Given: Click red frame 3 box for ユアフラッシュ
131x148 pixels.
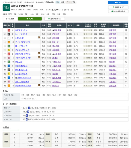Looking at the screenshot, I should pyautogui.click(x=9, y=30).
